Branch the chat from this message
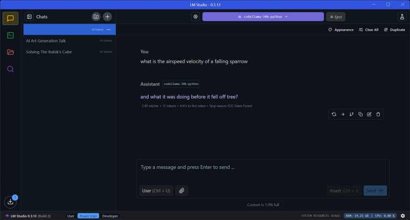The height and width of the screenshot is (220, 410). click(x=352, y=114)
